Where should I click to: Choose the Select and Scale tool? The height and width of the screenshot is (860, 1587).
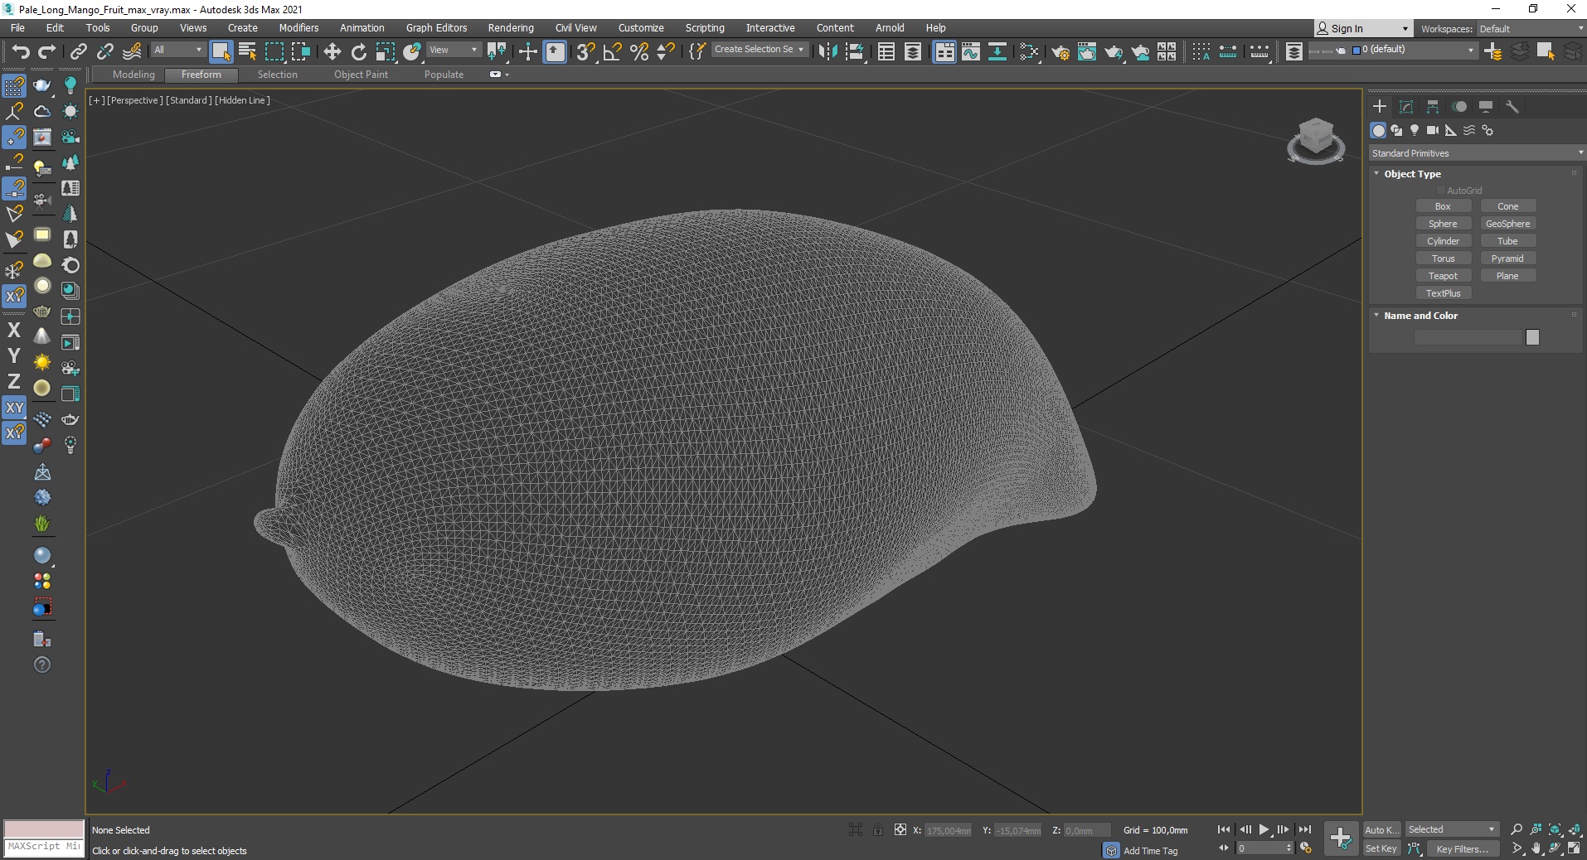click(386, 51)
